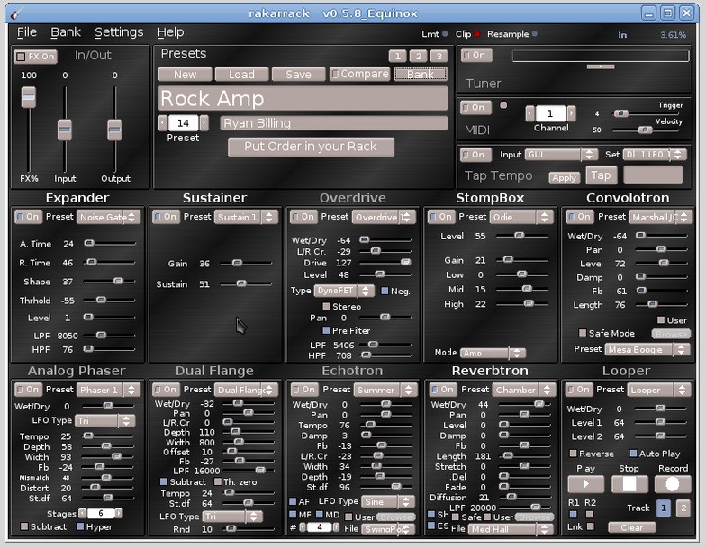Turn on the Convolotron effect
The height and width of the screenshot is (548, 706).
pos(579,217)
